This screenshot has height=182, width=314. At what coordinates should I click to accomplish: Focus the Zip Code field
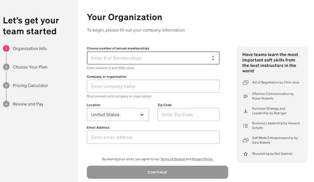click(x=188, y=114)
